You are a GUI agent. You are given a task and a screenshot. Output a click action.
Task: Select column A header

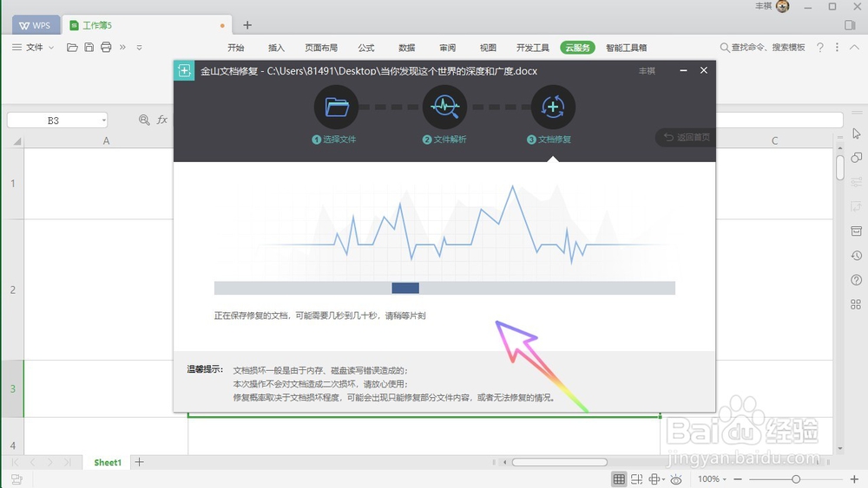tap(106, 140)
